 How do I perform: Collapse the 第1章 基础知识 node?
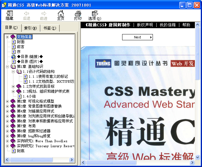[7, 67]
